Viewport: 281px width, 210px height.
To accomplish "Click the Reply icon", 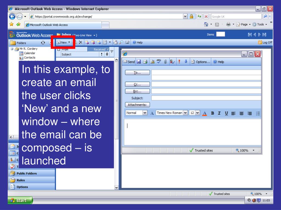I will pyautogui.click(x=87, y=42).
